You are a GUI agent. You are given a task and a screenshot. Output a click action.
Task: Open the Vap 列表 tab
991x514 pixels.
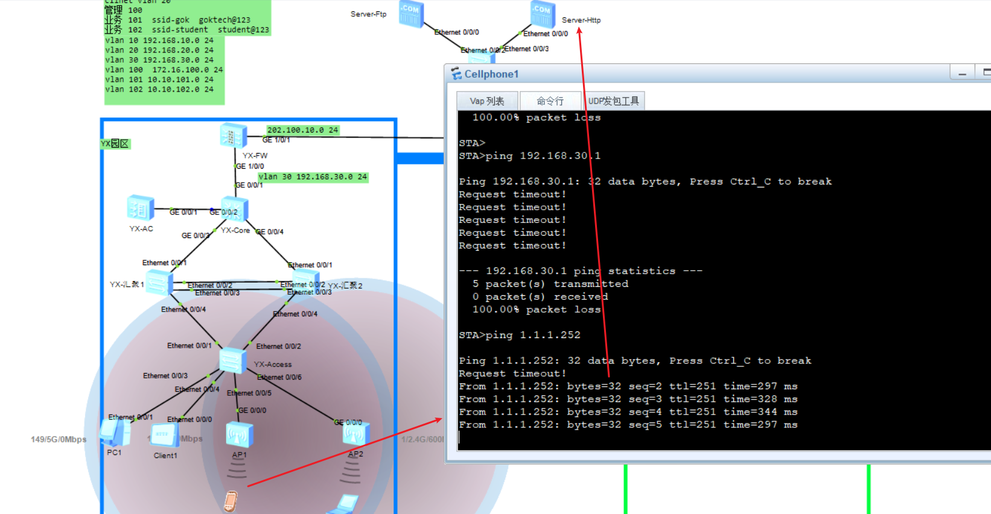[487, 101]
